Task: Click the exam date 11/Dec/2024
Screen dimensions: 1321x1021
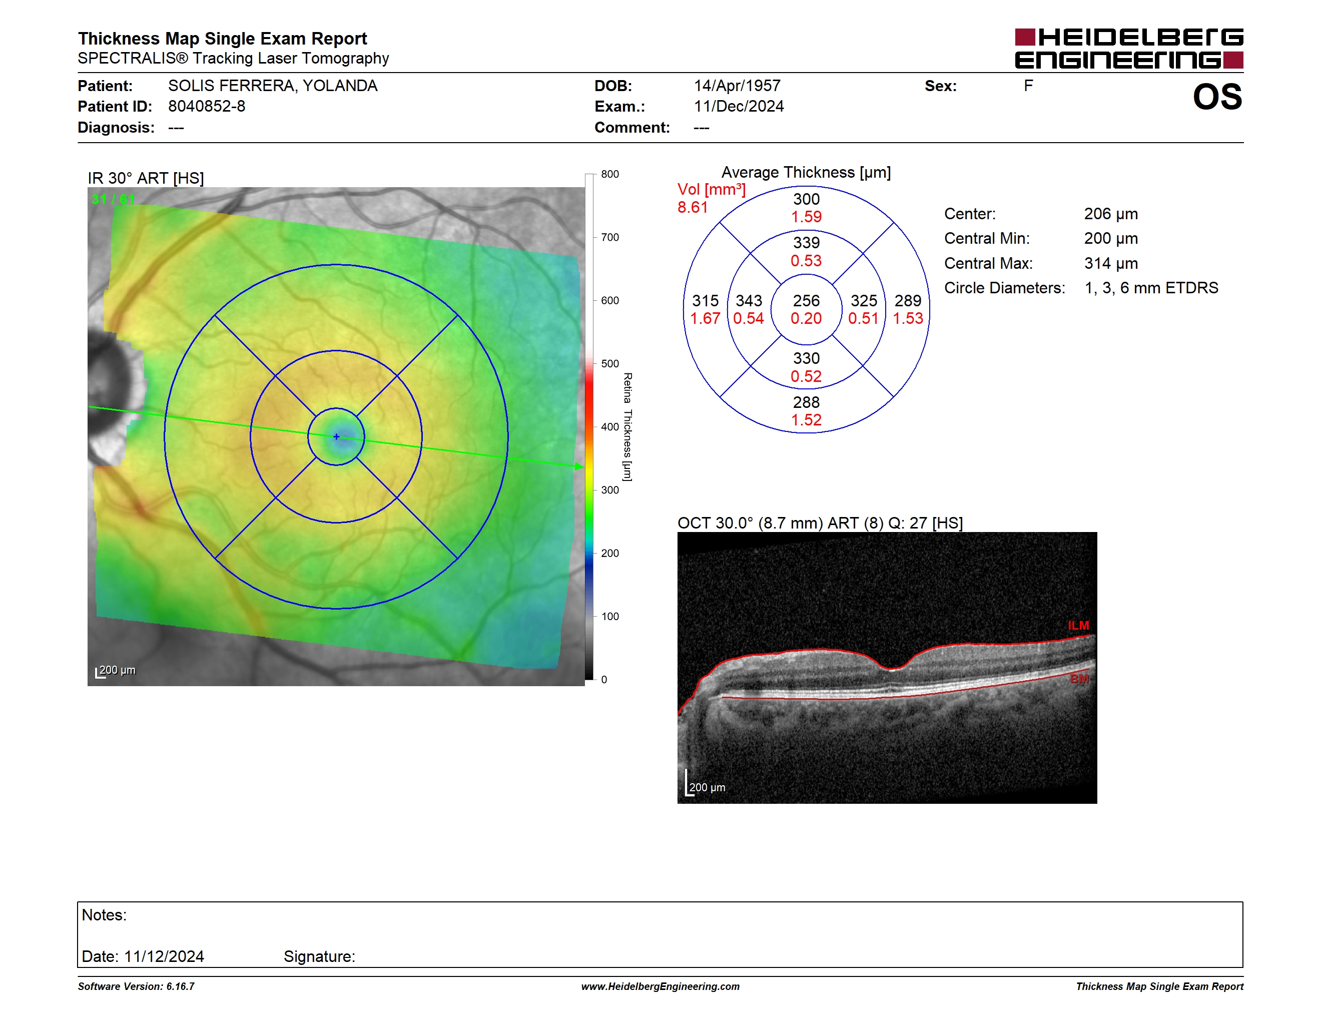Action: [x=739, y=107]
